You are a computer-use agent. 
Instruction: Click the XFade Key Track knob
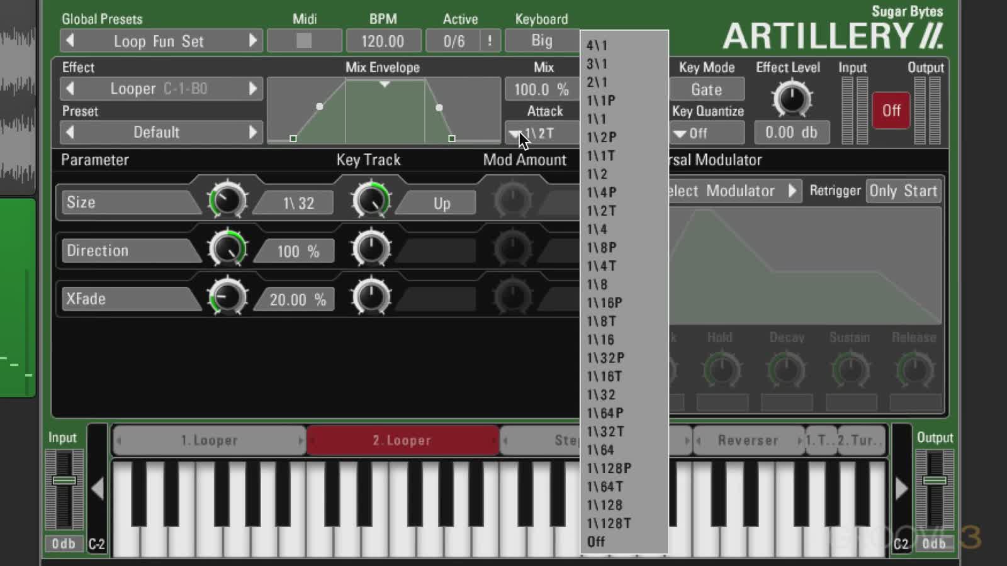point(371,296)
